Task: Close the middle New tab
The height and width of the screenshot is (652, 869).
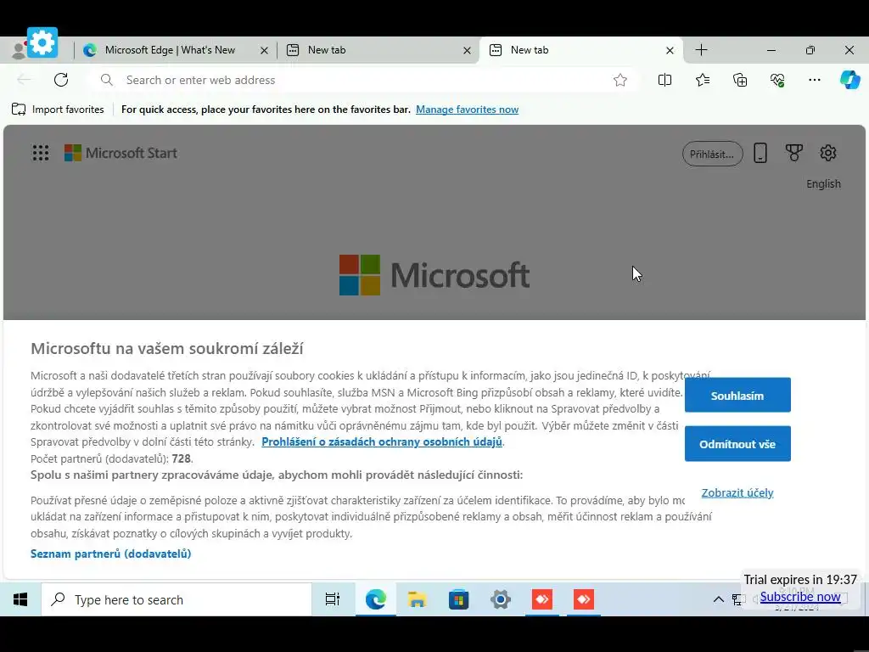Action: coord(468,50)
